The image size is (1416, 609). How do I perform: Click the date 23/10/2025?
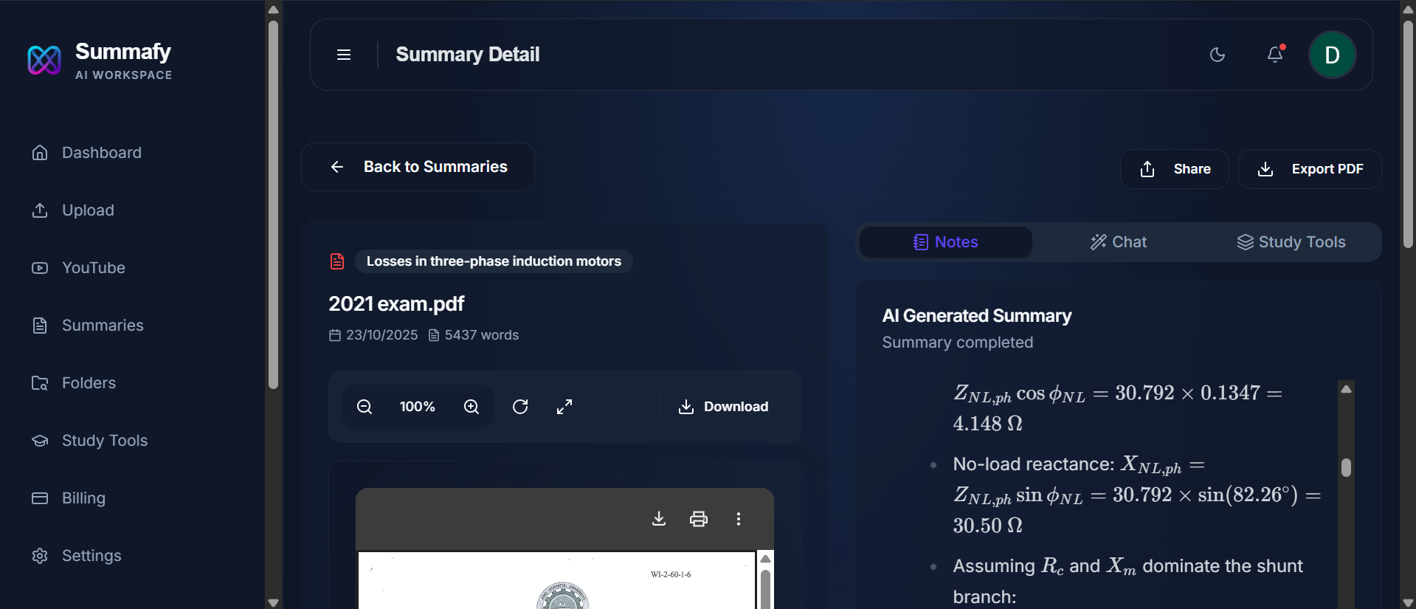(381, 335)
